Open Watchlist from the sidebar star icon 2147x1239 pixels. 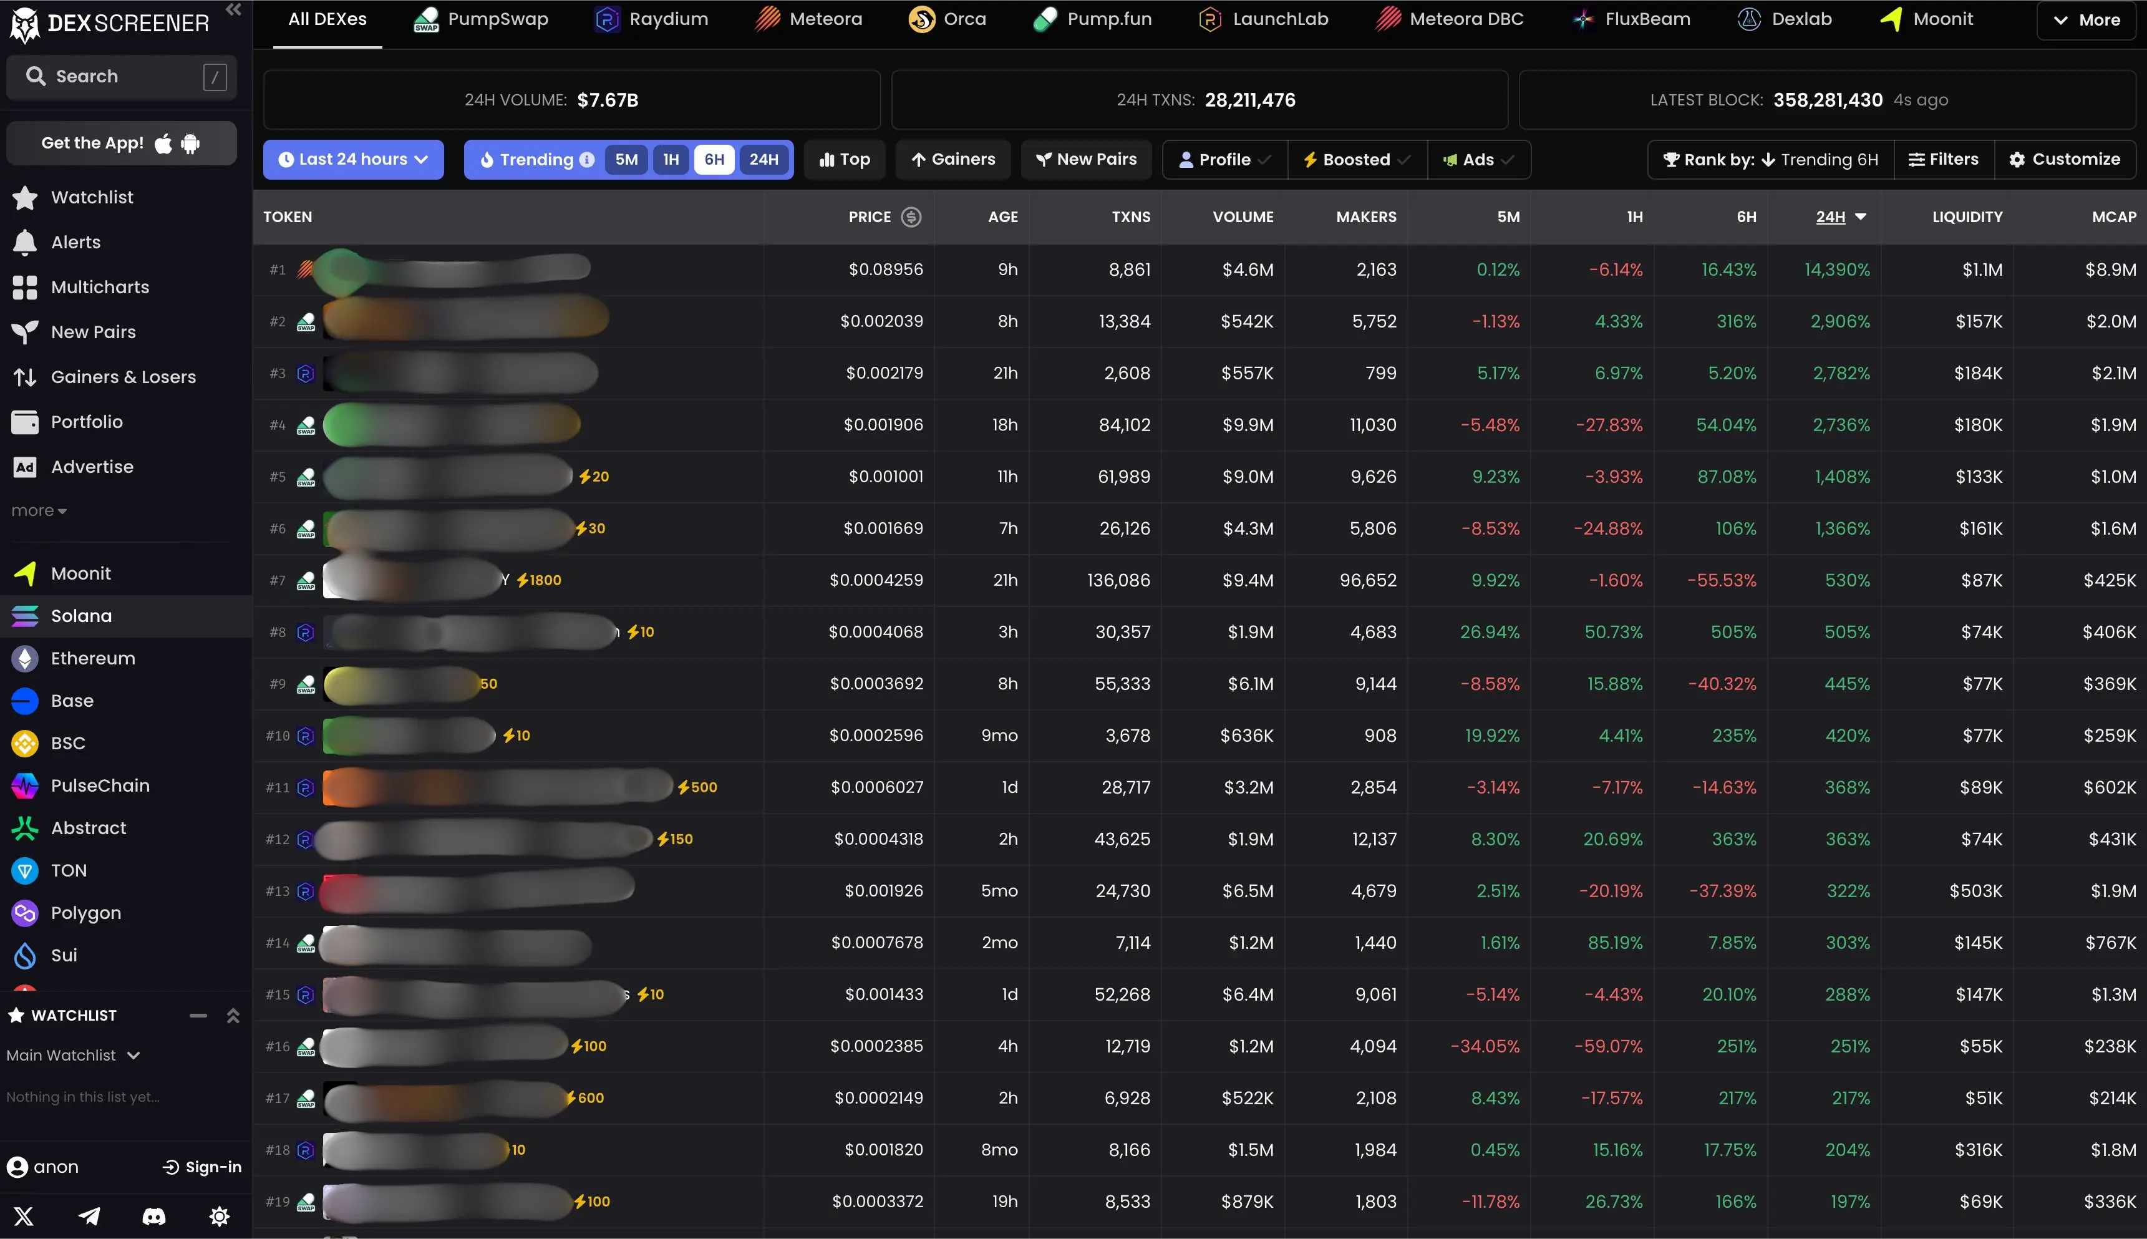pos(25,197)
